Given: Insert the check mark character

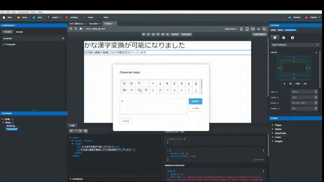Looking at the screenshot, I should tap(153, 90).
